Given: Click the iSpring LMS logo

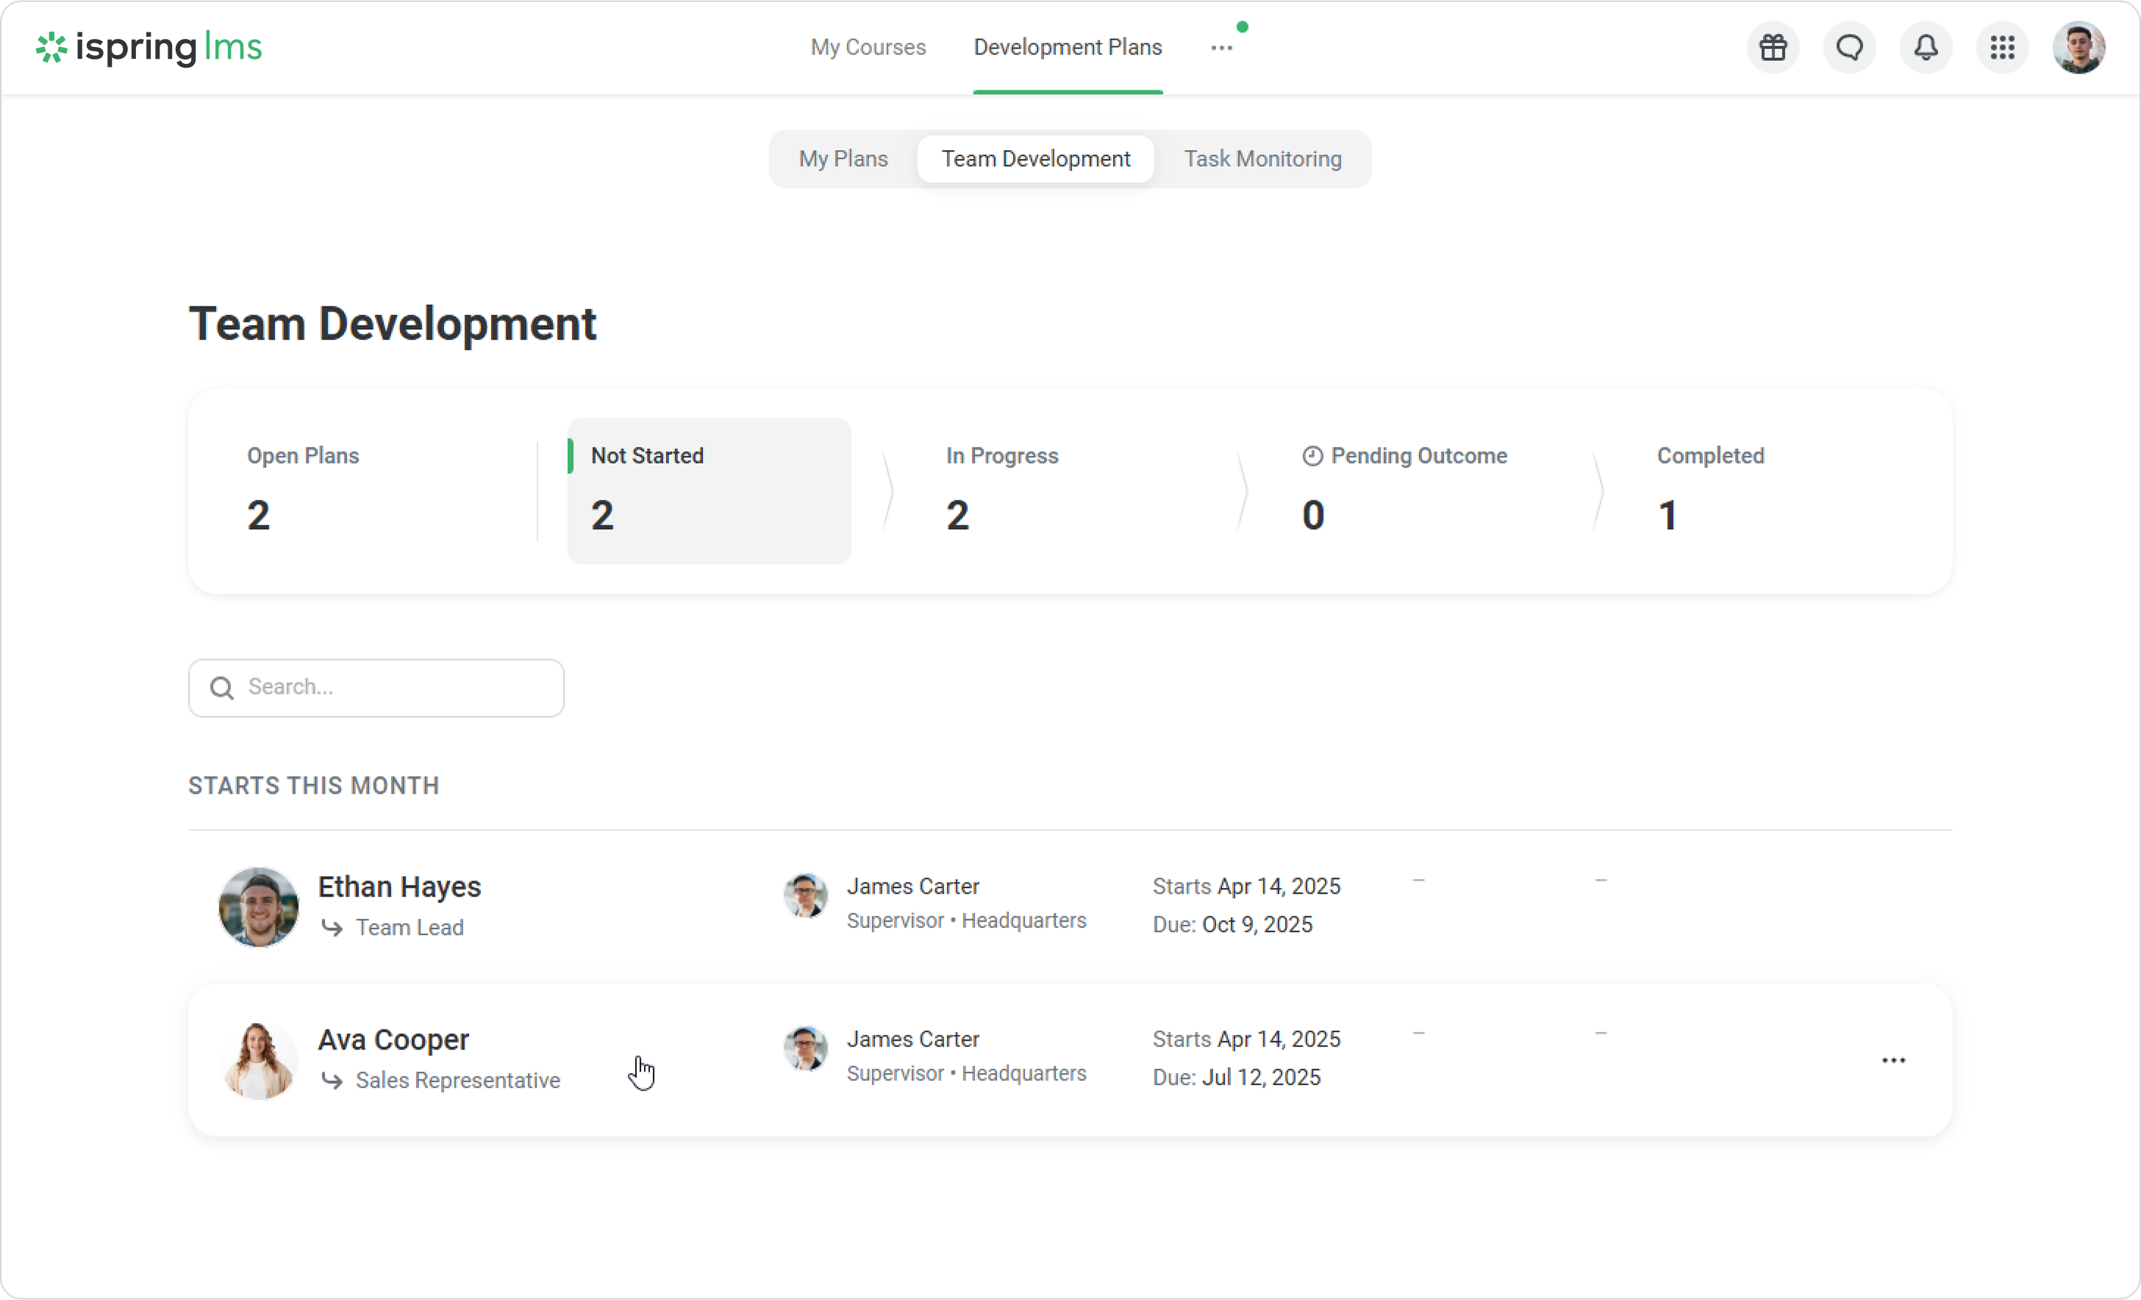Looking at the screenshot, I should pos(149,47).
